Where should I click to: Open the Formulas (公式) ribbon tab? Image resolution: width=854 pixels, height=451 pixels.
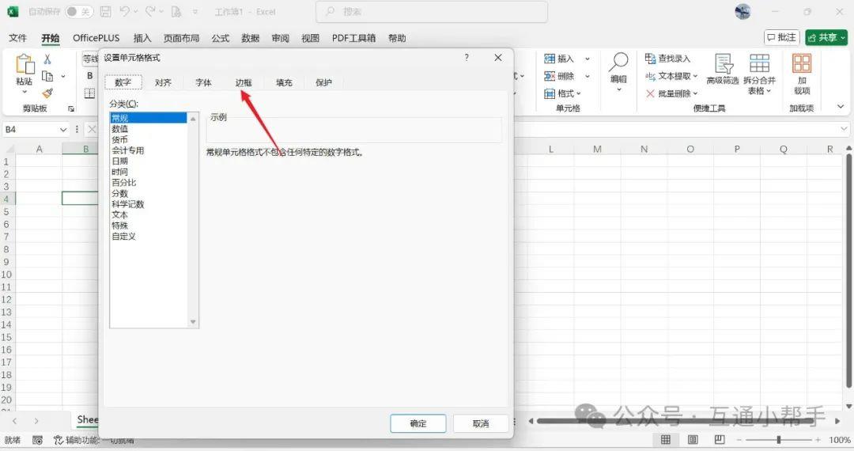(220, 38)
